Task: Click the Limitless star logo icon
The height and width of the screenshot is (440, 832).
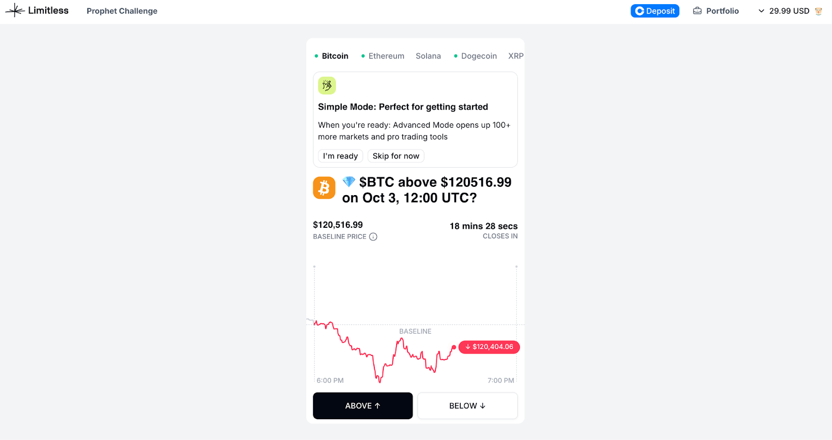Action: (x=15, y=10)
